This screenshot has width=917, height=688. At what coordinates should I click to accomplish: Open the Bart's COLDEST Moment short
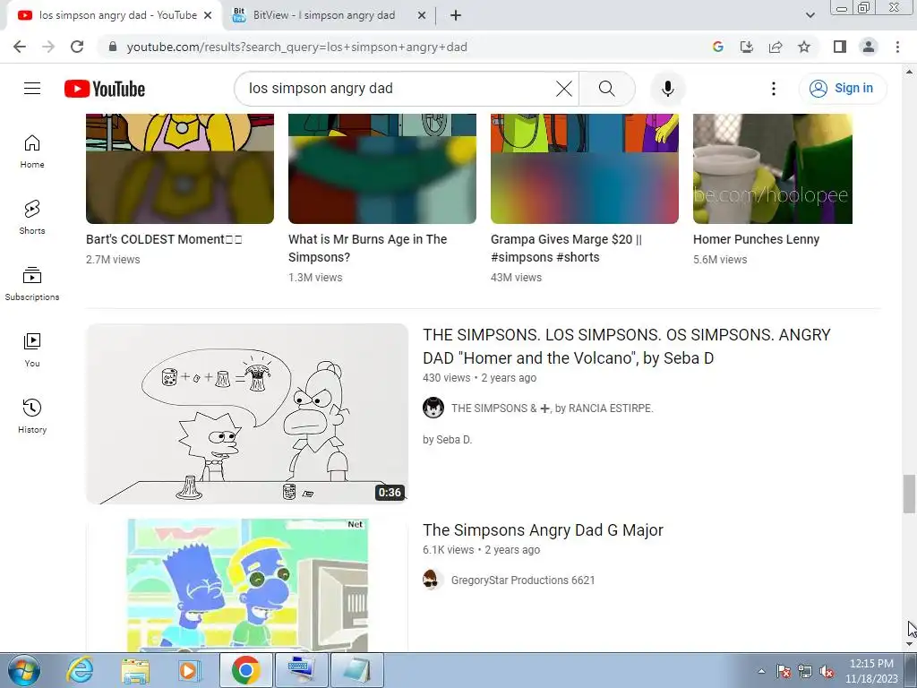click(164, 239)
